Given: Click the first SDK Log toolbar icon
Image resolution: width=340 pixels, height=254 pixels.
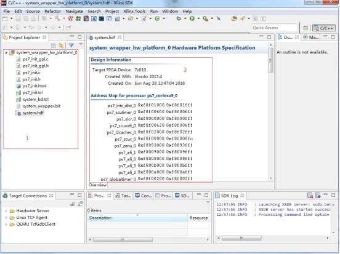Looking at the screenshot, I should point(310,196).
